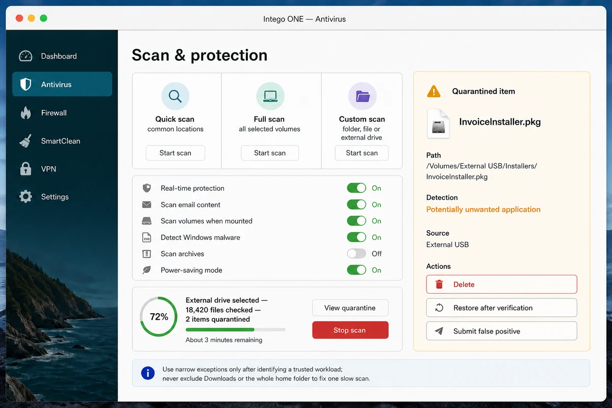The image size is (612, 408).
Task: Click Submit false positive
Action: (501, 331)
